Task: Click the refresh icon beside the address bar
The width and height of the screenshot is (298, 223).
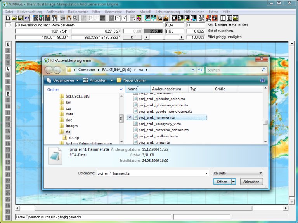Action: (x=200, y=70)
